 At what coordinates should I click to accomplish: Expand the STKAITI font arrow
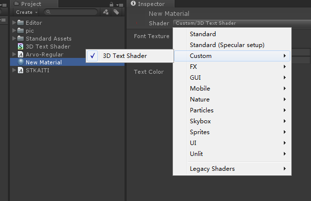[x=14, y=70]
